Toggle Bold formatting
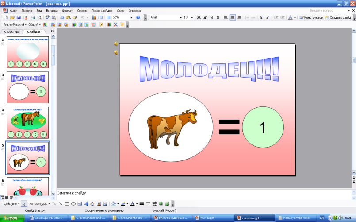The height and width of the screenshot is (222, 356). click(x=198, y=17)
